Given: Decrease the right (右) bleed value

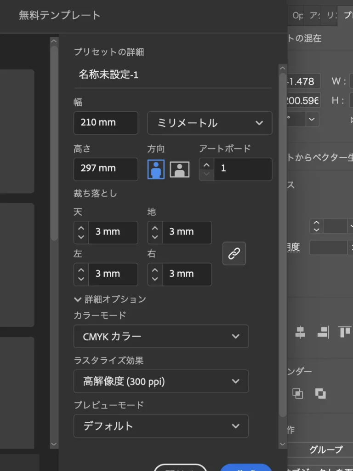Looking at the screenshot, I should (x=155, y=279).
